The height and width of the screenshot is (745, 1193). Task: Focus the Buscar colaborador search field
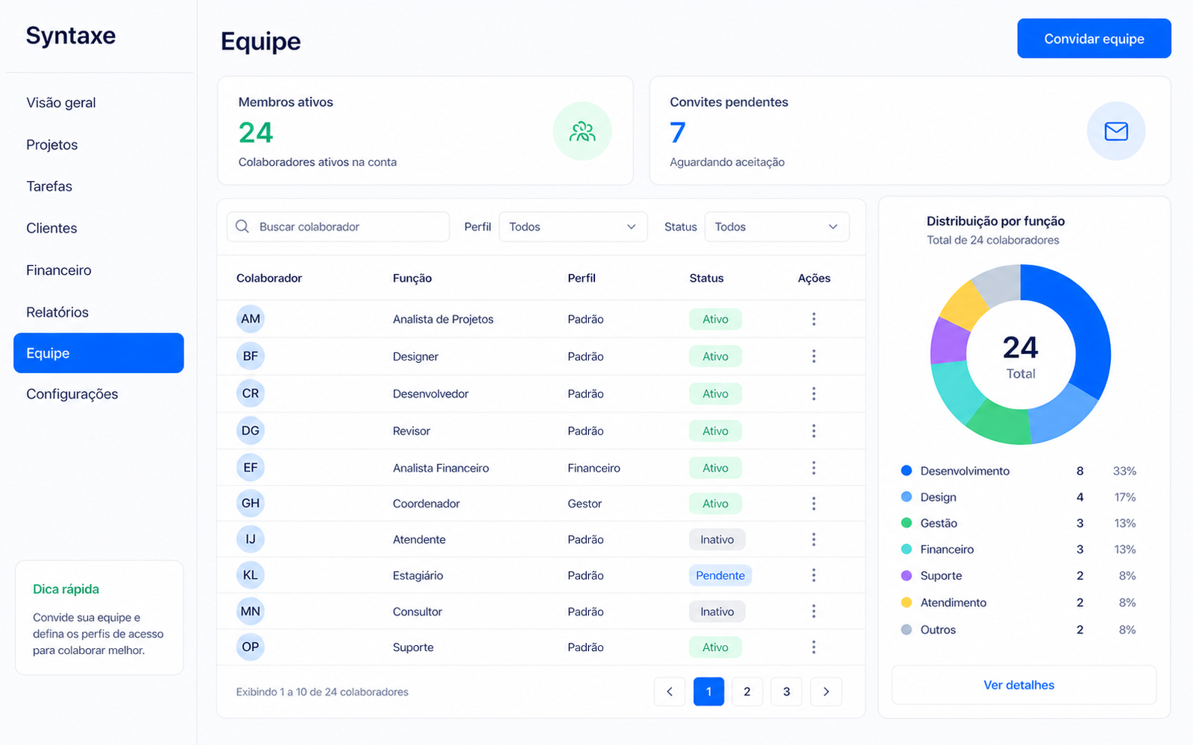(338, 226)
